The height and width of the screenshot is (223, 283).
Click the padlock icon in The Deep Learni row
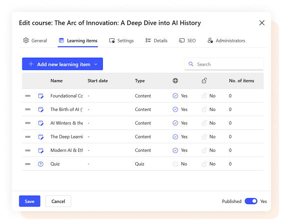coord(204,136)
